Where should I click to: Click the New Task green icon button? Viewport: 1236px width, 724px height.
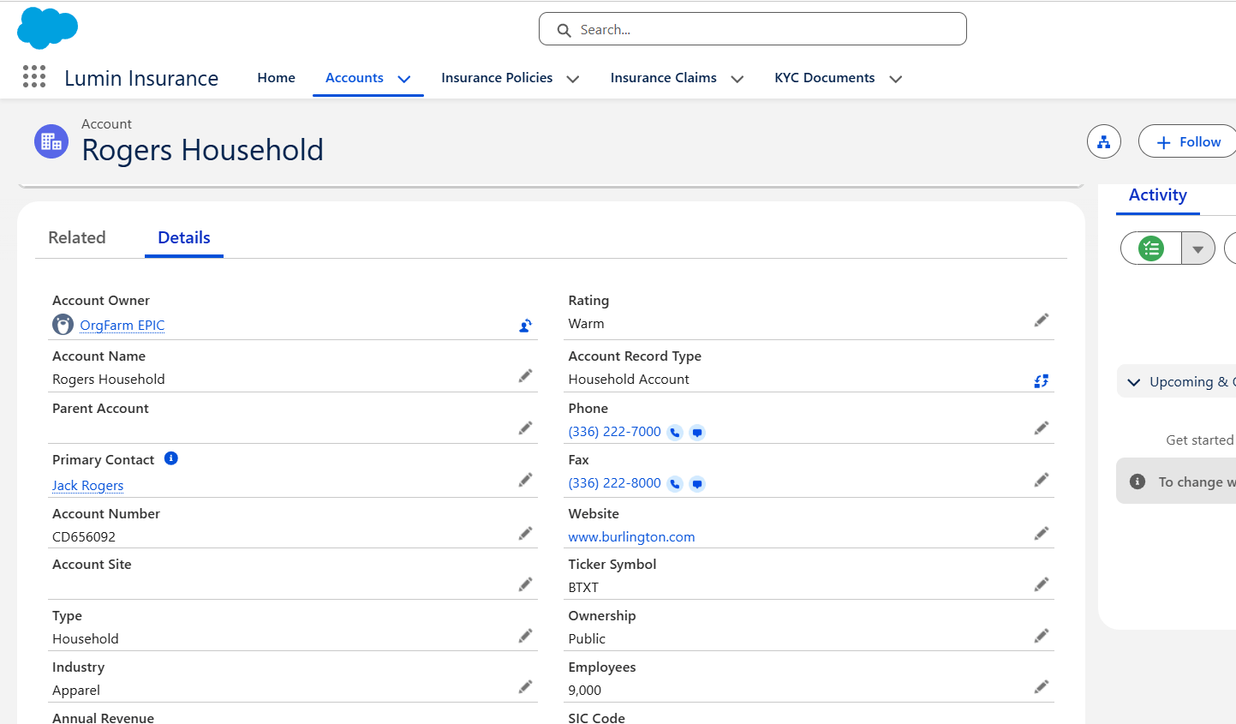pyautogui.click(x=1151, y=248)
